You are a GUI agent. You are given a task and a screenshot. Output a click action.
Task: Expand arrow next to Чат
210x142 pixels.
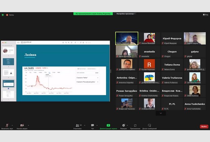97,125
